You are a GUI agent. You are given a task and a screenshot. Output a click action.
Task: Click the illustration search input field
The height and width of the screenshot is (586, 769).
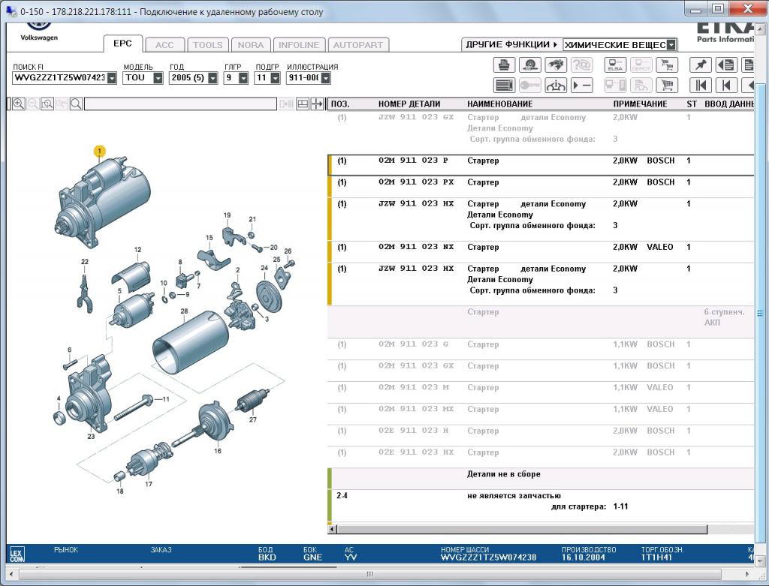pyautogui.click(x=180, y=104)
